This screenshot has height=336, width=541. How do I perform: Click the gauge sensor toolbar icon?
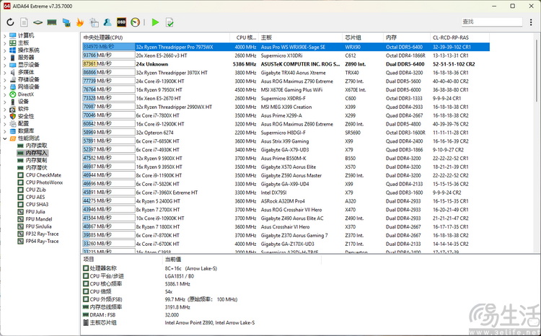pyautogui.click(x=136, y=22)
